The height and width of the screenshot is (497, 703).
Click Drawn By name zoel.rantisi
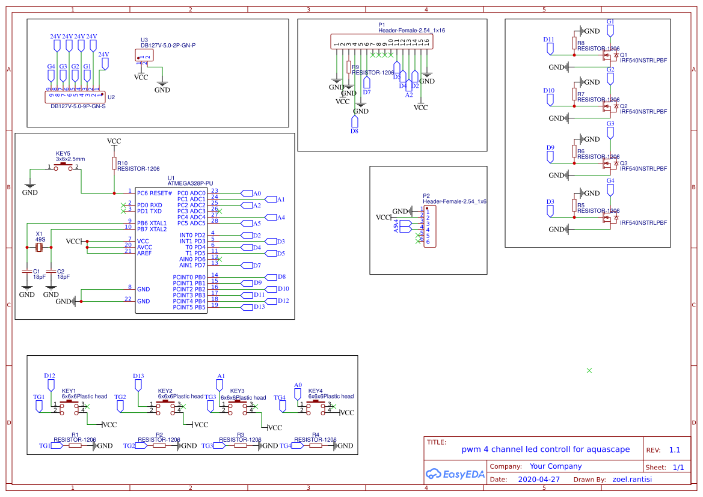pos(633,479)
